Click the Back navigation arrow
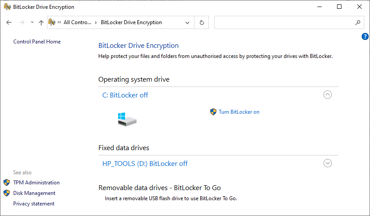This screenshot has height=216, width=370. tap(9, 22)
